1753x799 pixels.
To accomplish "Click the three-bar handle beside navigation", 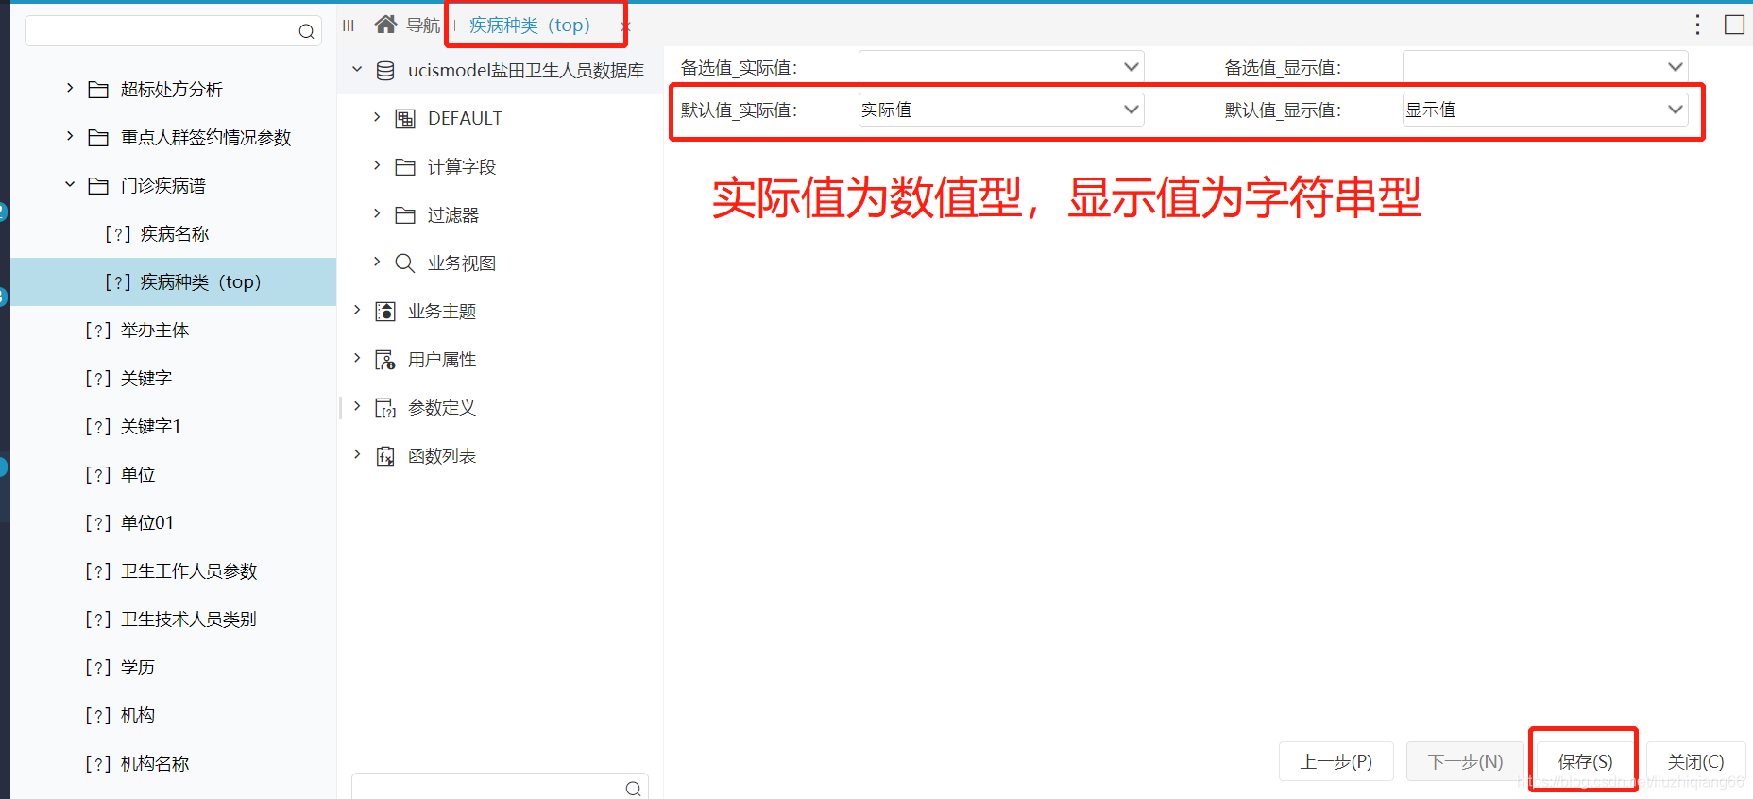I will coord(349,25).
